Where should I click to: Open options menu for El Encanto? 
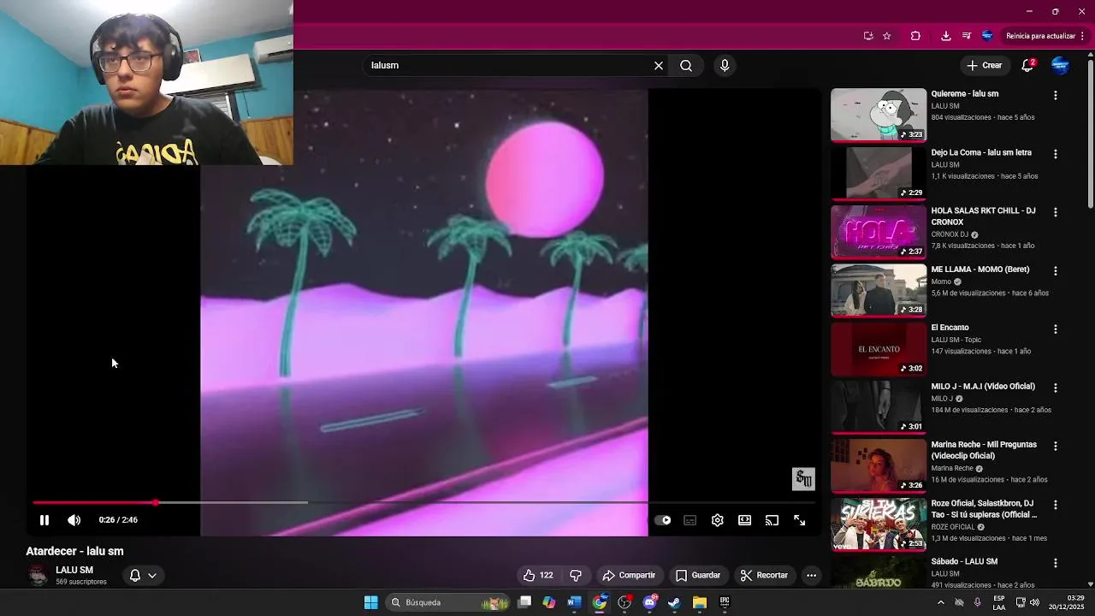pos(1055,329)
